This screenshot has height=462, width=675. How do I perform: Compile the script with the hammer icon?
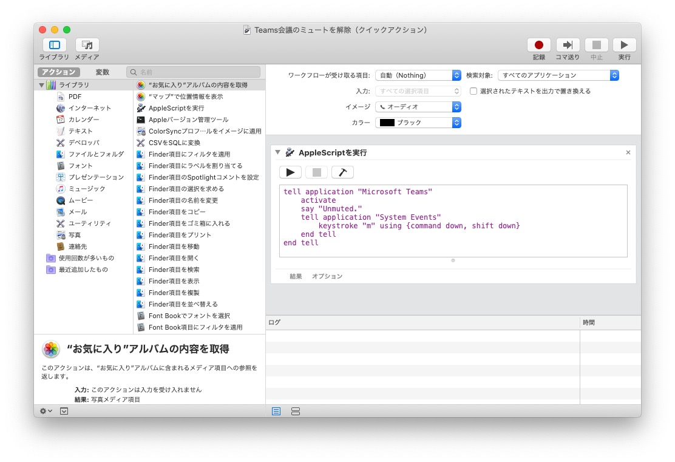(x=343, y=172)
